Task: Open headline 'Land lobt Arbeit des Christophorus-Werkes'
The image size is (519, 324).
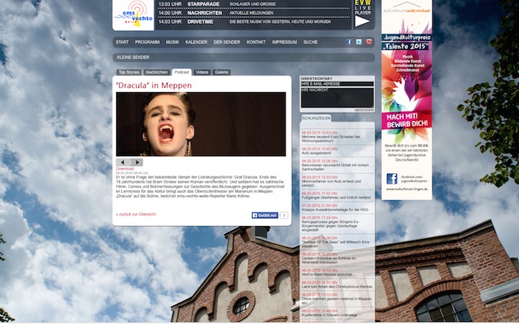Action: click(x=337, y=287)
